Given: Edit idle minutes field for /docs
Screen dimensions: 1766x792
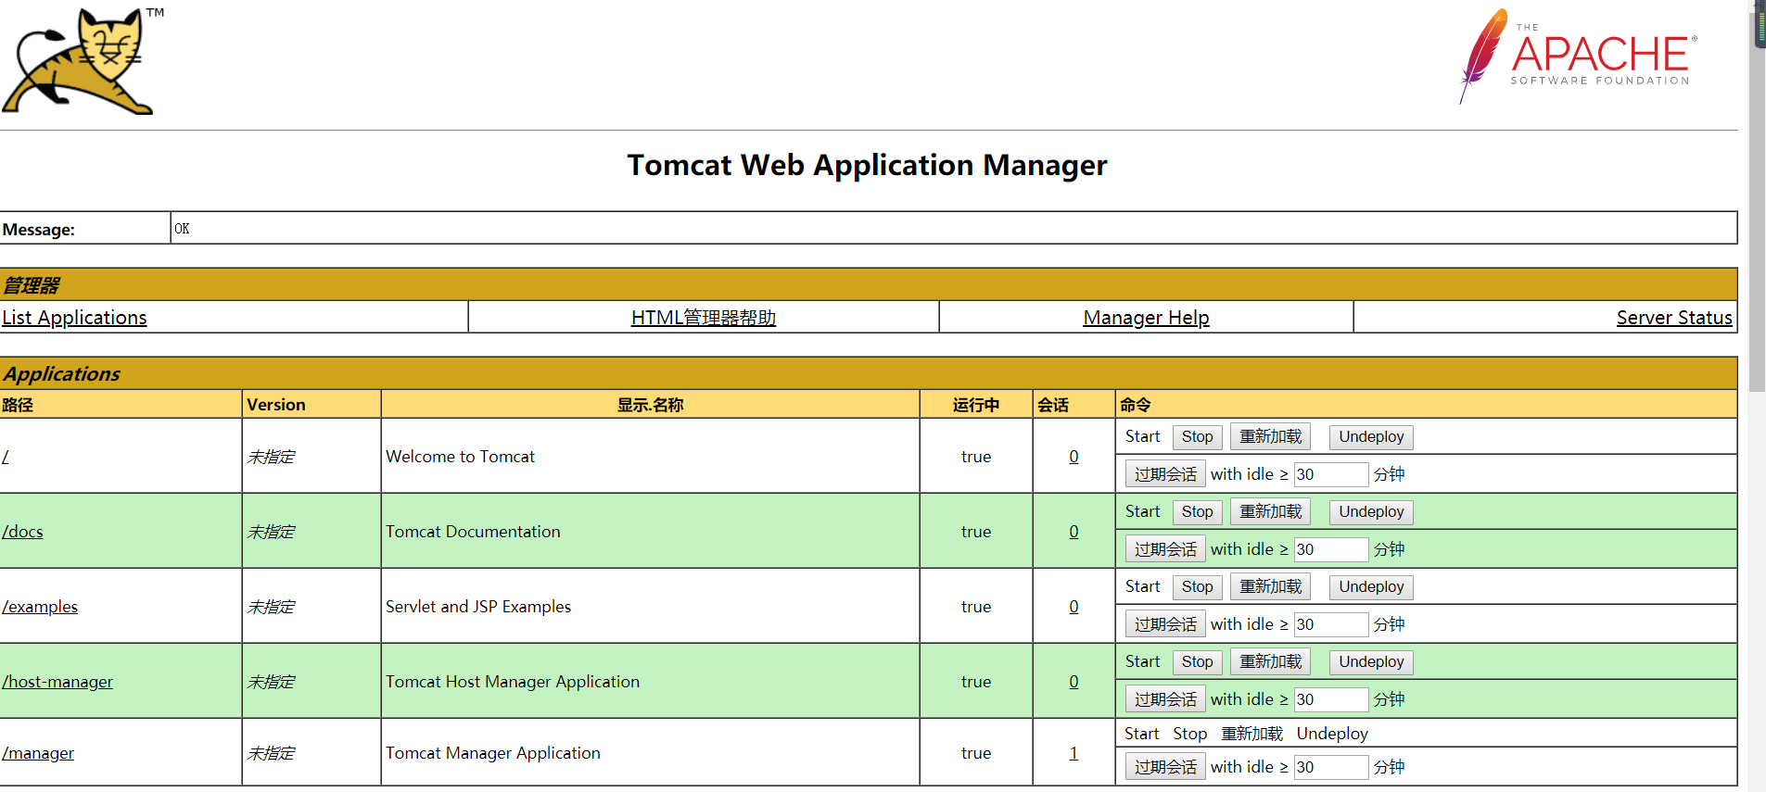Looking at the screenshot, I should click(x=1331, y=549).
